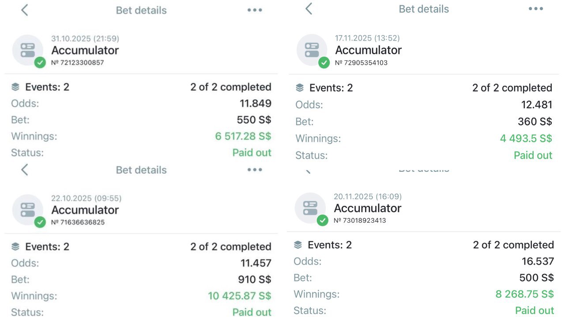
Task: Click Paid out status of 500 S$ bet
Action: tap(535, 310)
